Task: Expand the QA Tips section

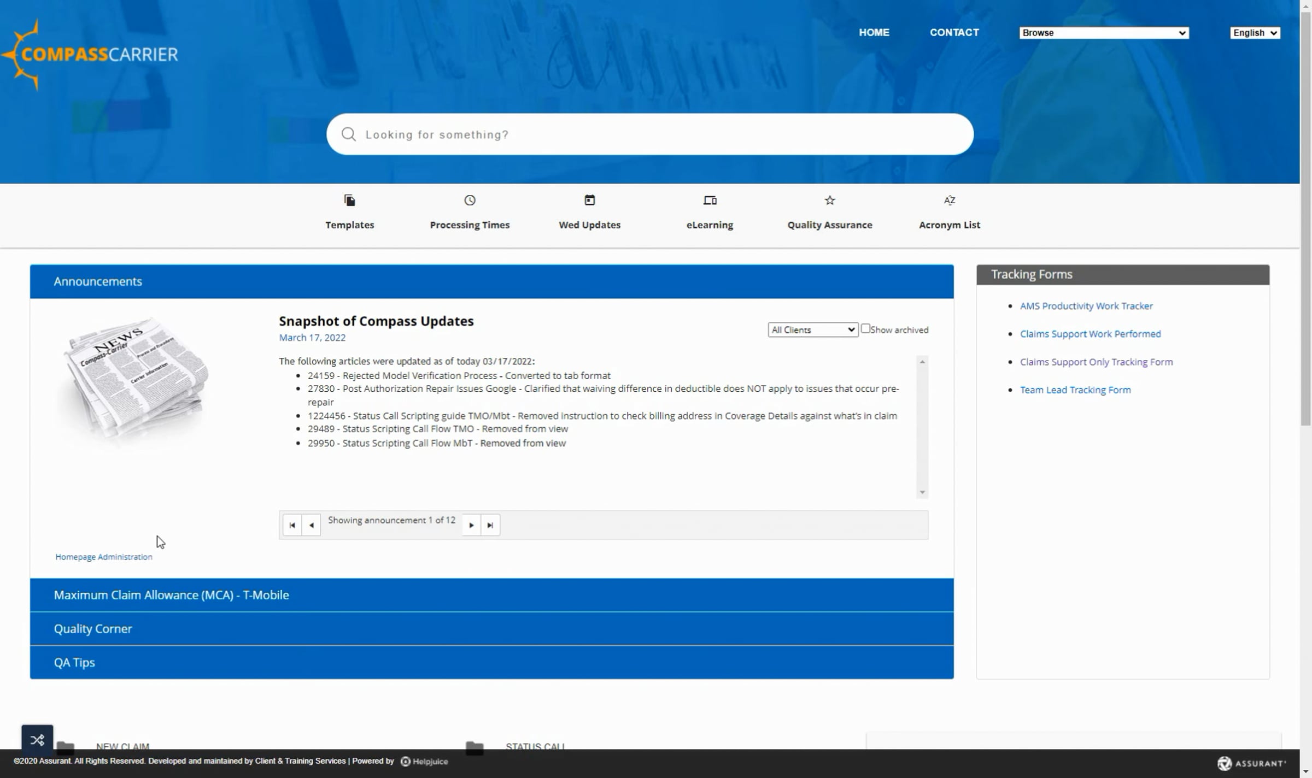Action: 491,663
